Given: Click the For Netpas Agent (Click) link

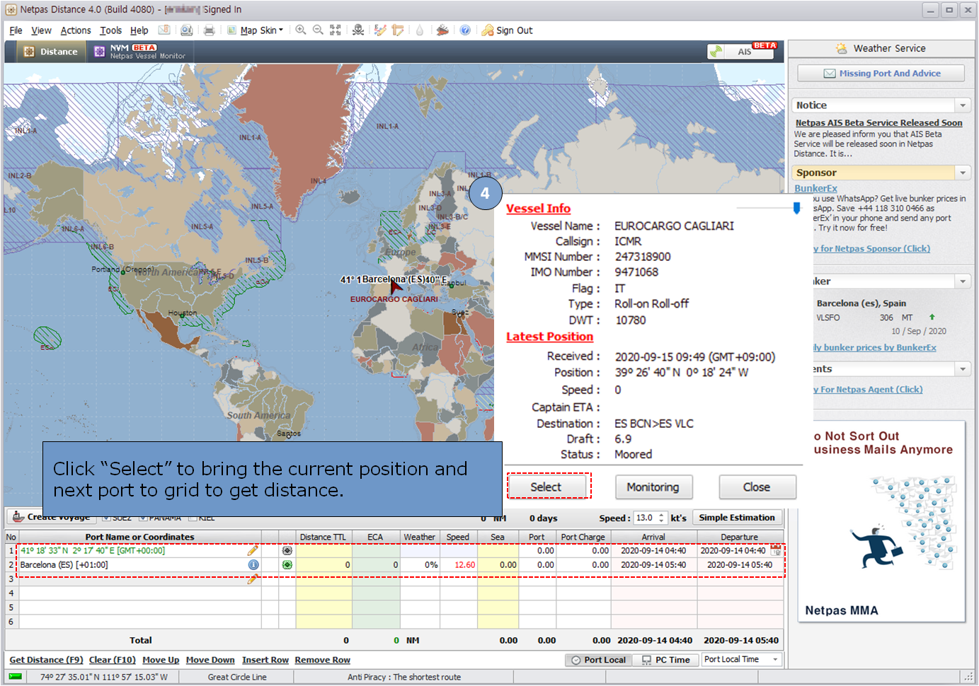Looking at the screenshot, I should [868, 390].
